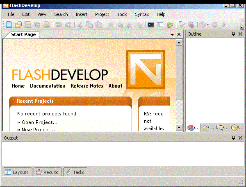The height and width of the screenshot is (187, 246).
Task: Open the document tabs list dropdown arrow
Action: (172, 35)
